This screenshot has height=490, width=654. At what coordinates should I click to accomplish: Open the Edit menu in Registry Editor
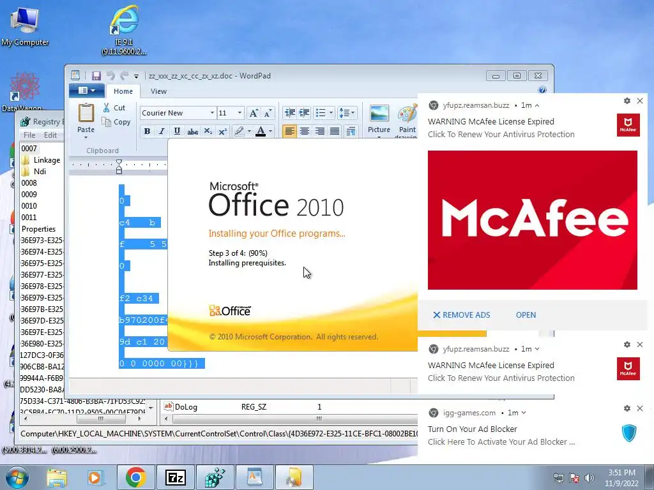tap(50, 135)
